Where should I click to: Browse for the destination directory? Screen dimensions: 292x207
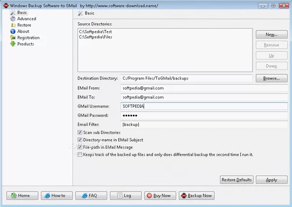click(x=272, y=78)
